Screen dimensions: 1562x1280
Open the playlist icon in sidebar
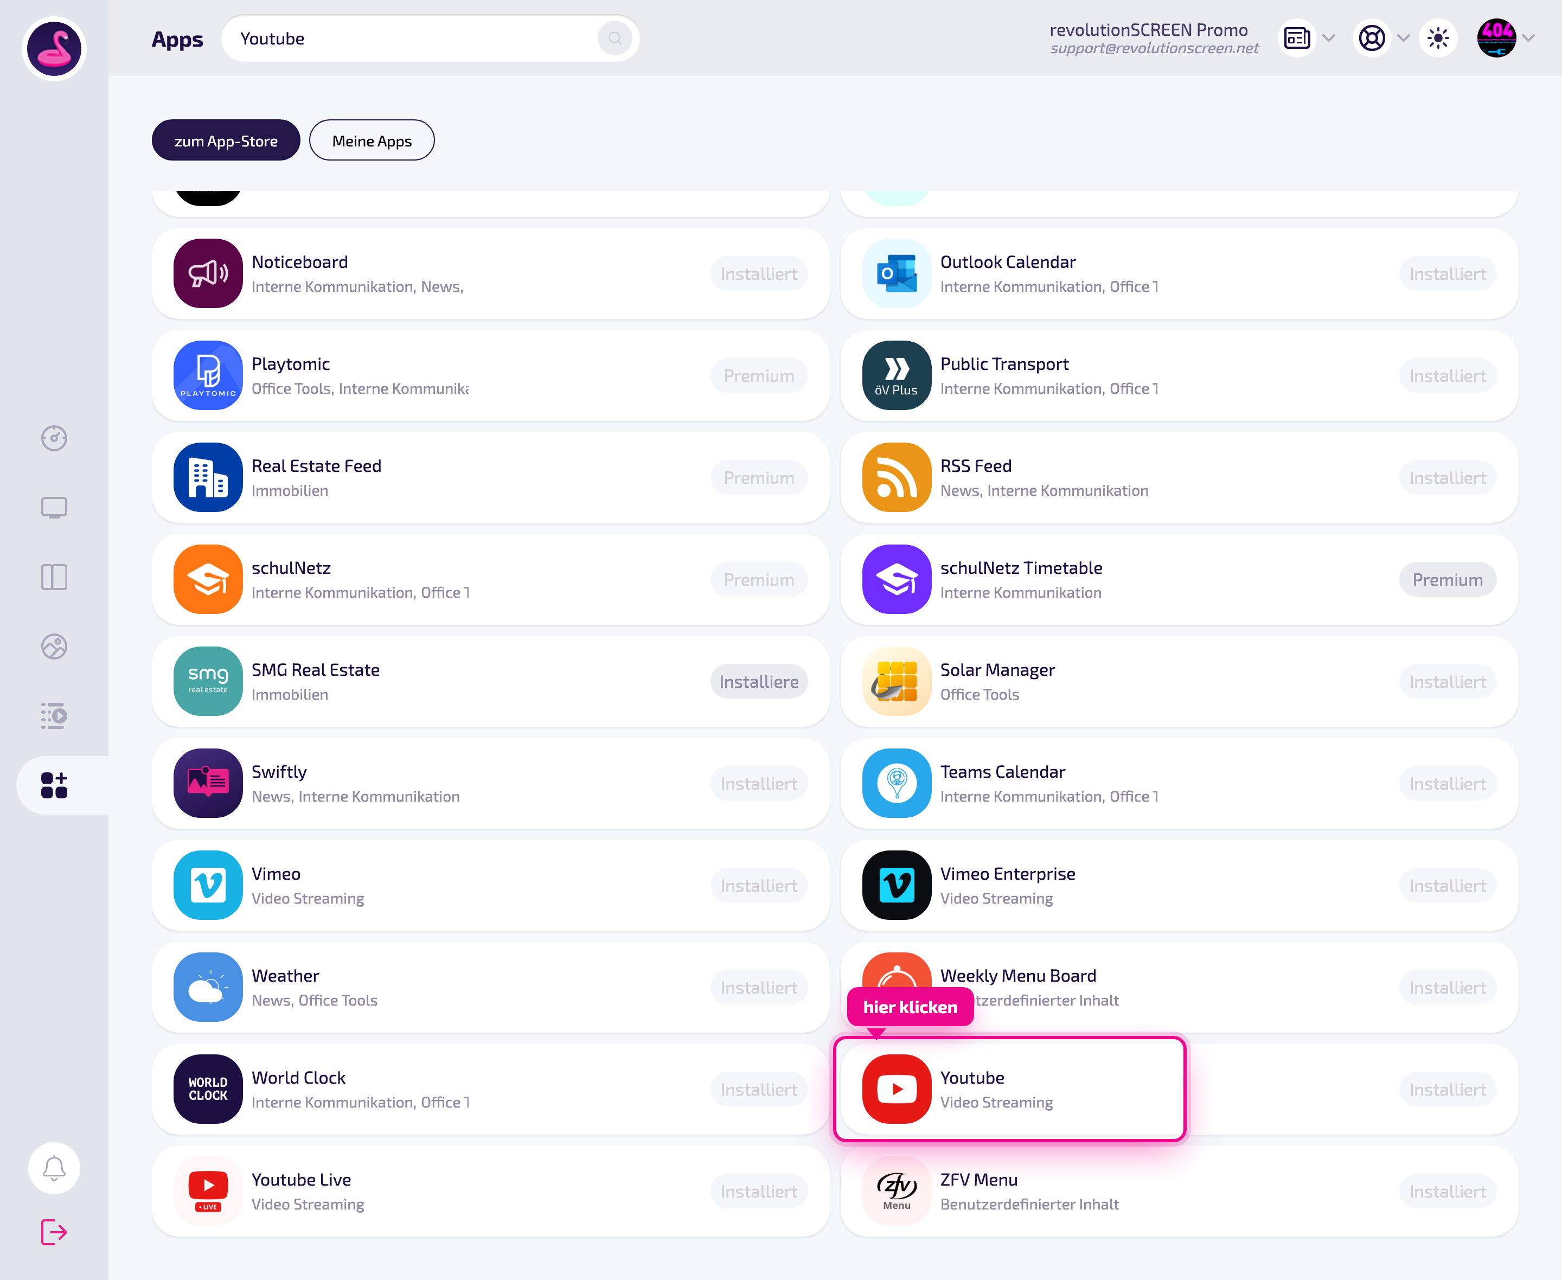pos(54,715)
